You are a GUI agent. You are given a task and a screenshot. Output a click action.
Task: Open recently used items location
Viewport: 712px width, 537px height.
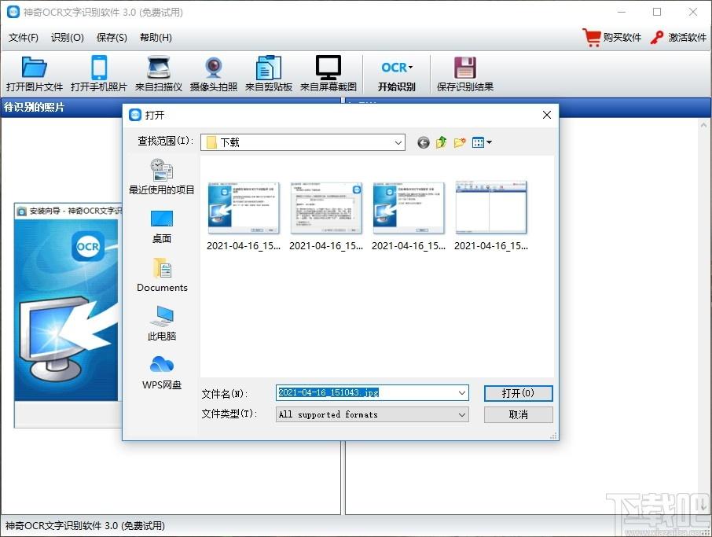click(162, 177)
